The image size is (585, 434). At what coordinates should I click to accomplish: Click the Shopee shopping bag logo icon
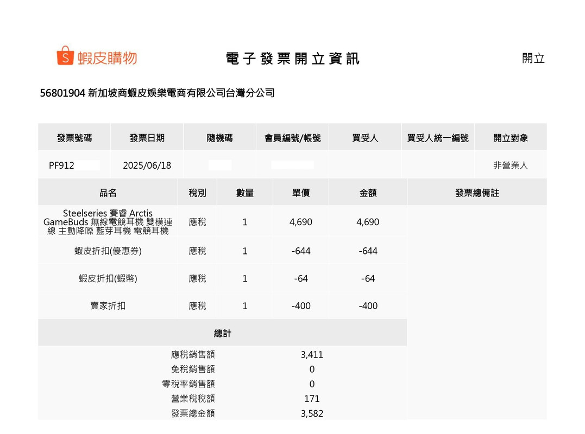click(65, 55)
